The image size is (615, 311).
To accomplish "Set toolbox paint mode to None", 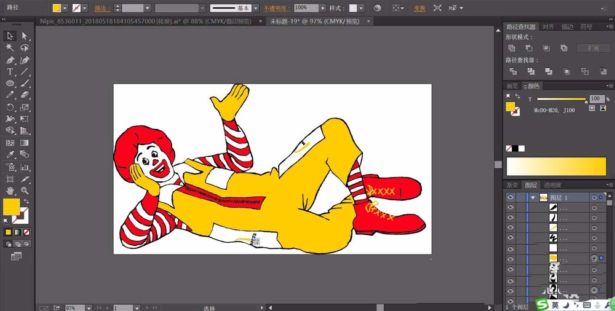I will coord(26,232).
